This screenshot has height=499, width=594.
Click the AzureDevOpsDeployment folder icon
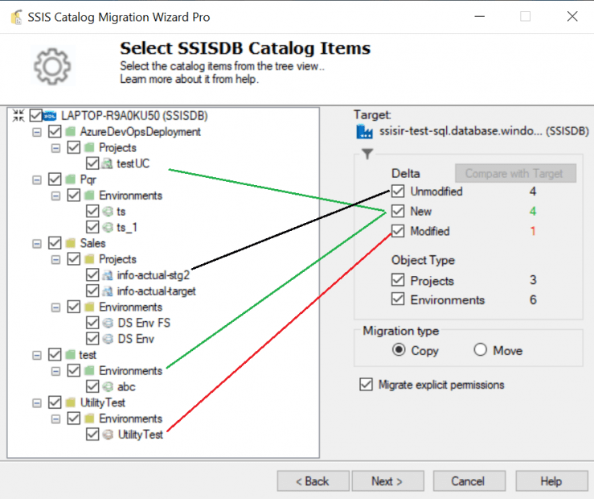point(71,132)
